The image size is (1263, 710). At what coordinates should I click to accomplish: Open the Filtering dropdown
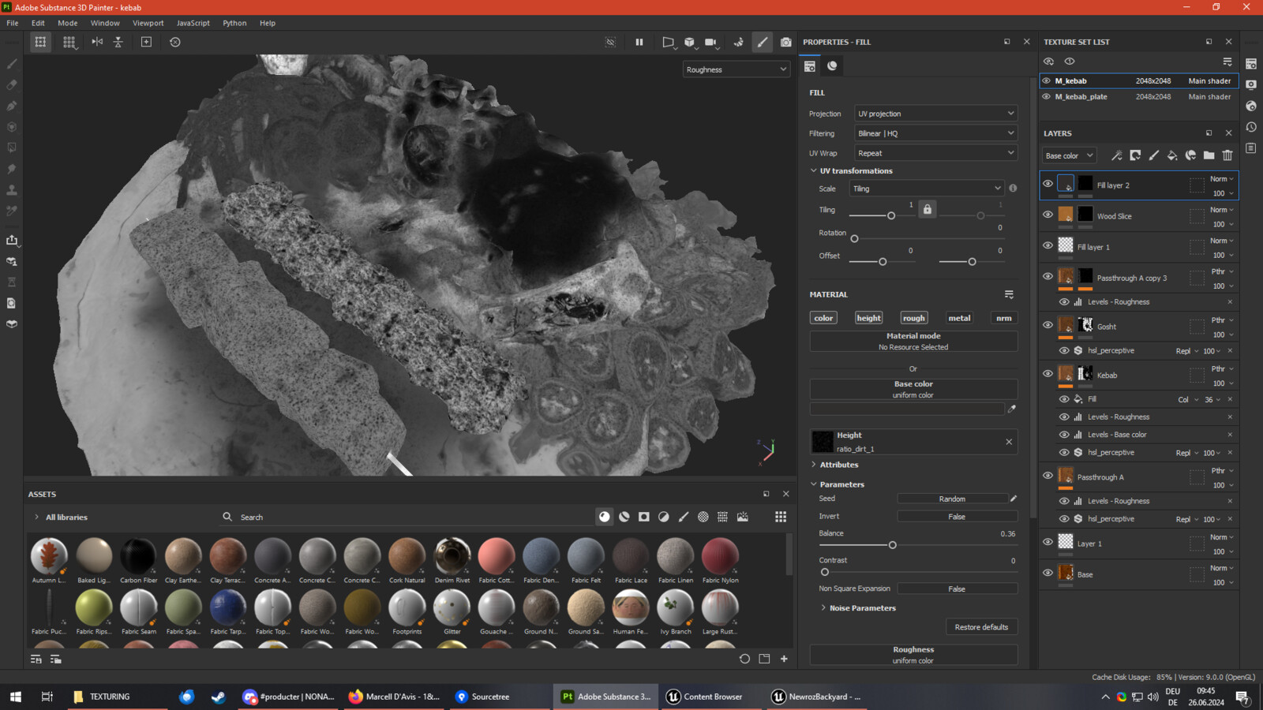click(x=936, y=133)
